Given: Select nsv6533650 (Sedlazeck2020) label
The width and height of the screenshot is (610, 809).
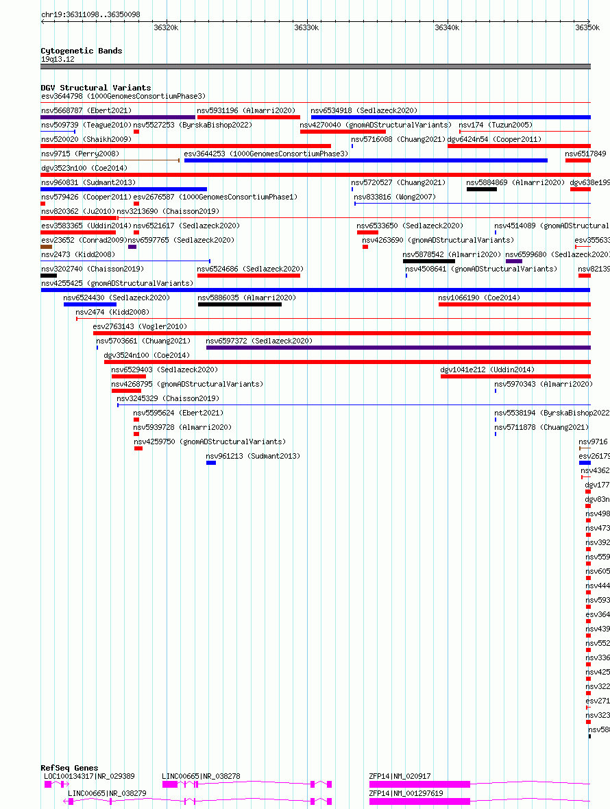Looking at the screenshot, I should pyautogui.click(x=410, y=226).
